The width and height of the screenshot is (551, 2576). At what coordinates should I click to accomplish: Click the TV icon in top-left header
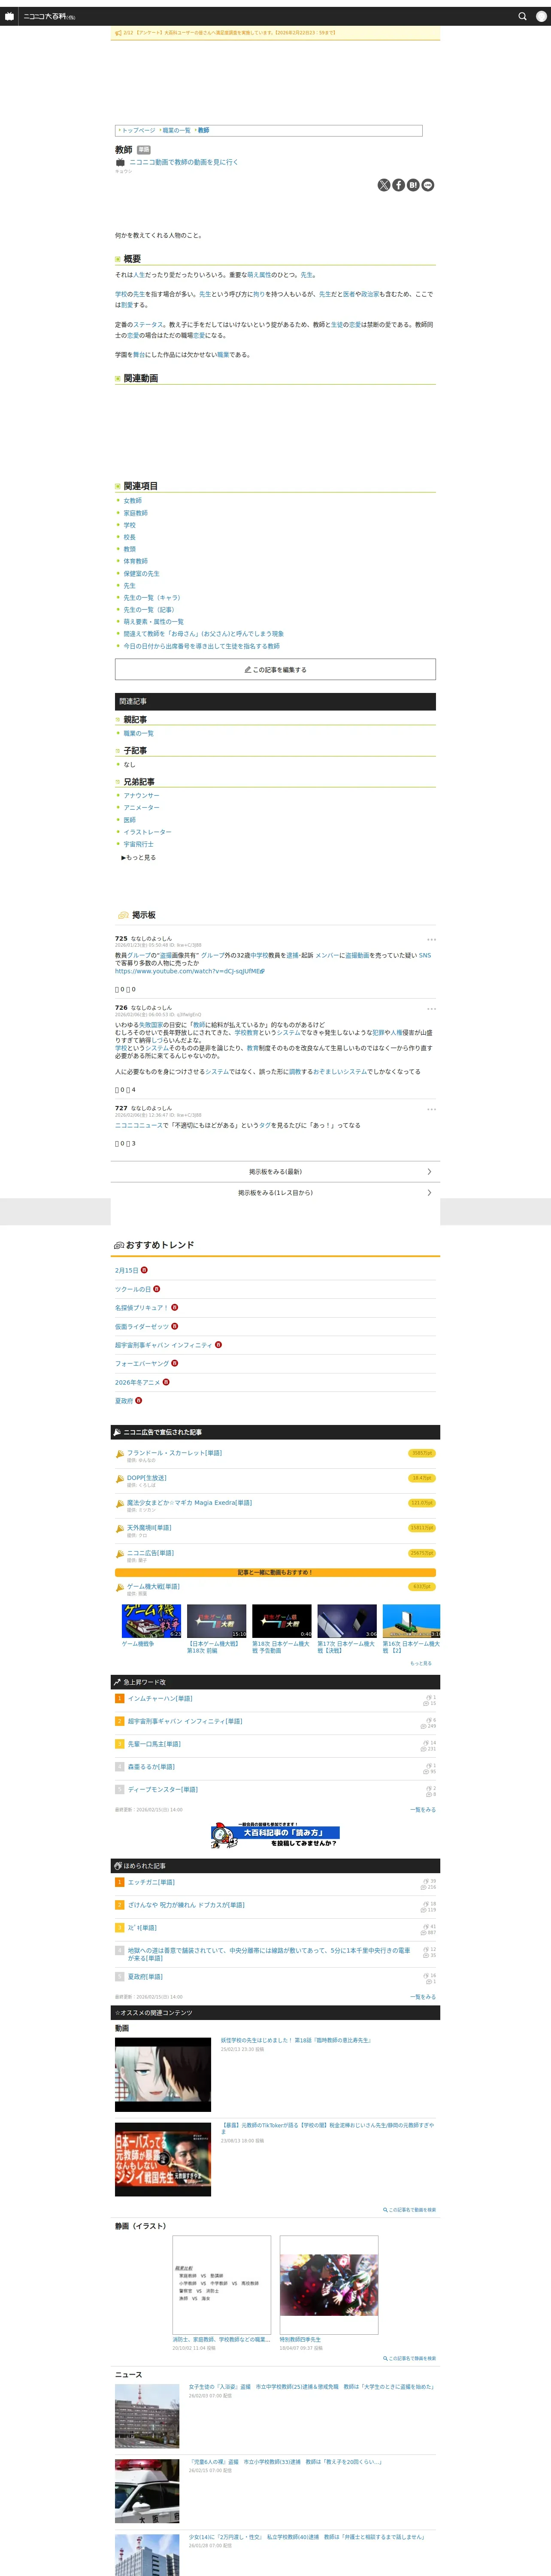pos(10,16)
